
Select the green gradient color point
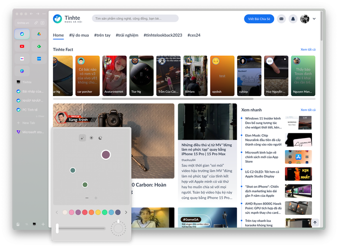(x=85, y=185)
